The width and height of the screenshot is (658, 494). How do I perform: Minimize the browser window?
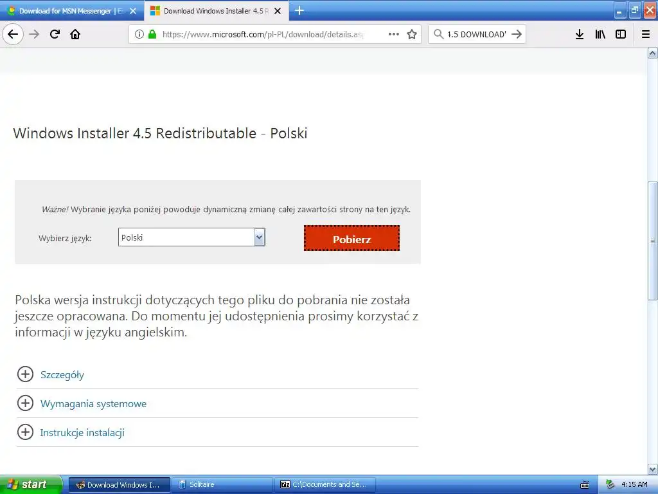click(620, 11)
